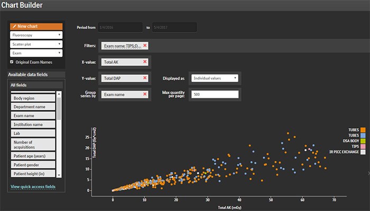Click the Total AK X-value tag

pos(125,62)
